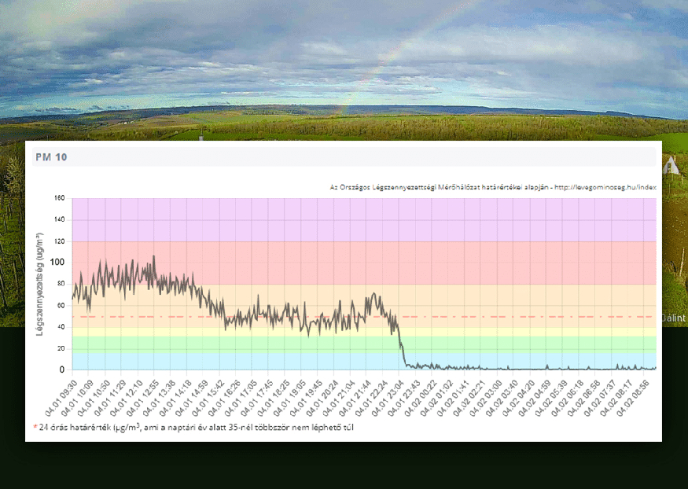Image resolution: width=688 pixels, height=489 pixels.
Task: Click the 'PM 10' chart heading
Action: coord(51,157)
